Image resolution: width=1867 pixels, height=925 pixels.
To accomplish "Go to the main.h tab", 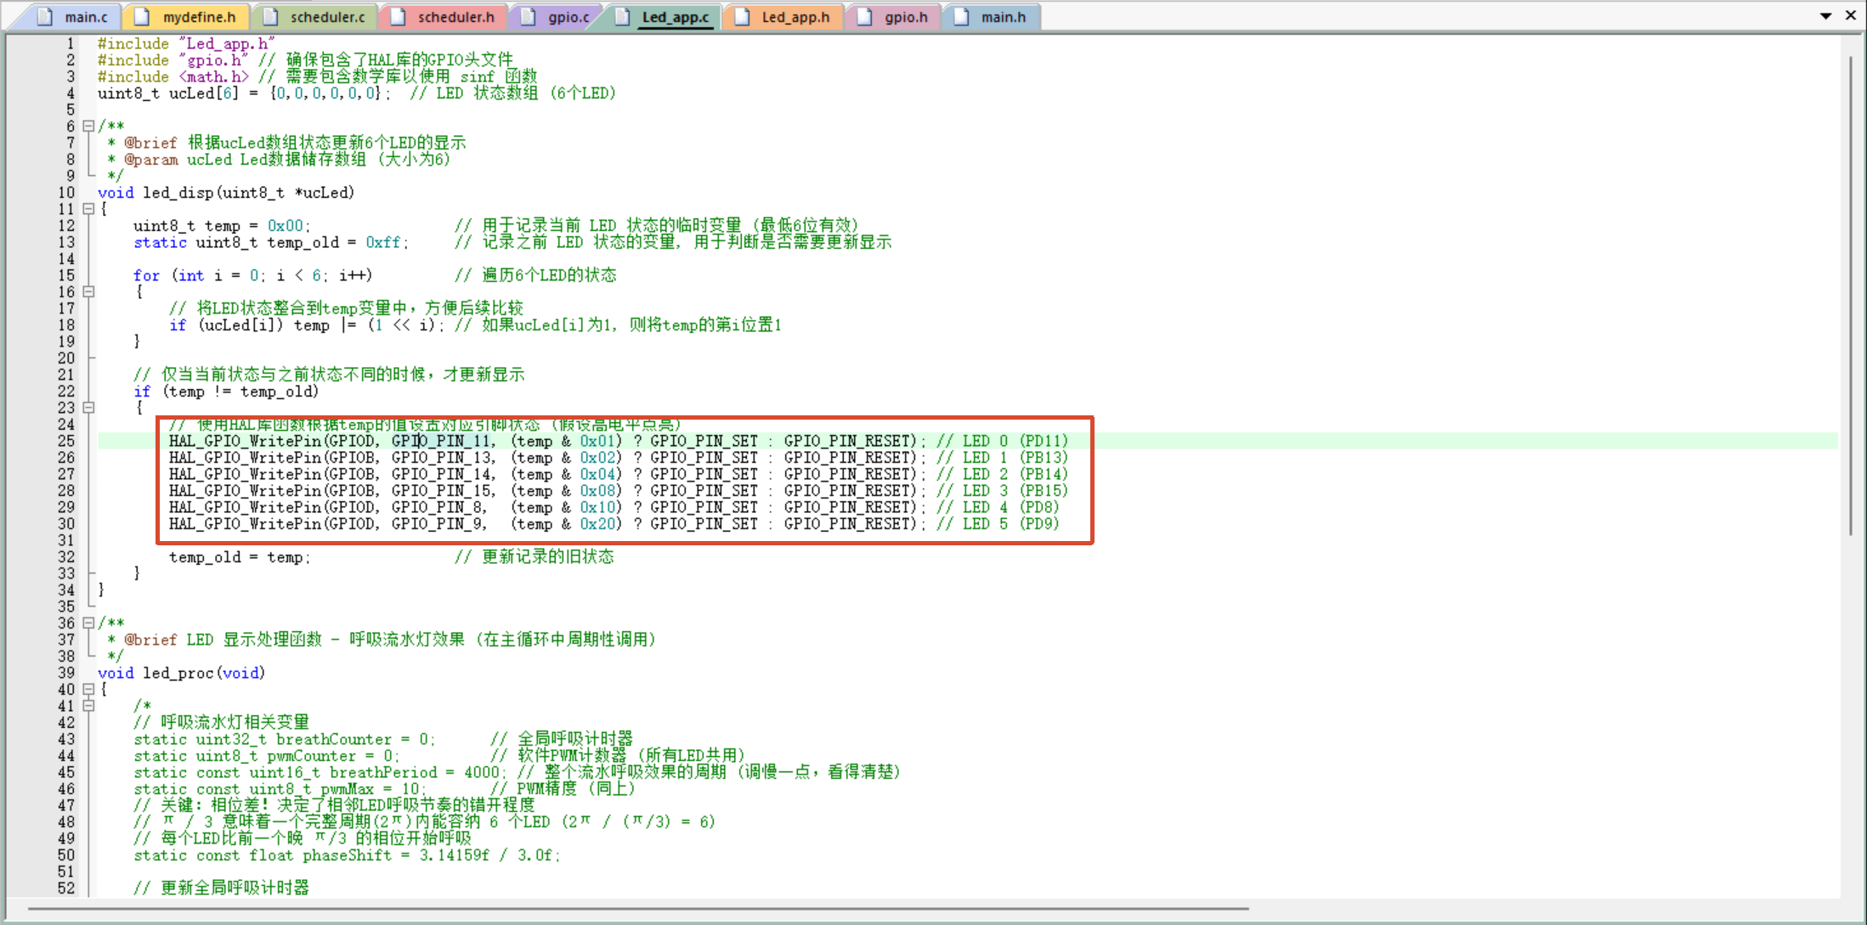I will (1003, 17).
